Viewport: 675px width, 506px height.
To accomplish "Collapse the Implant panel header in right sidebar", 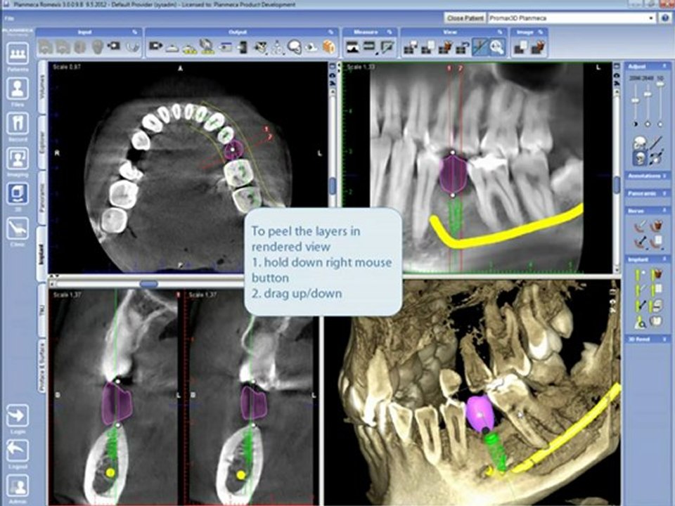I will pyautogui.click(x=647, y=259).
